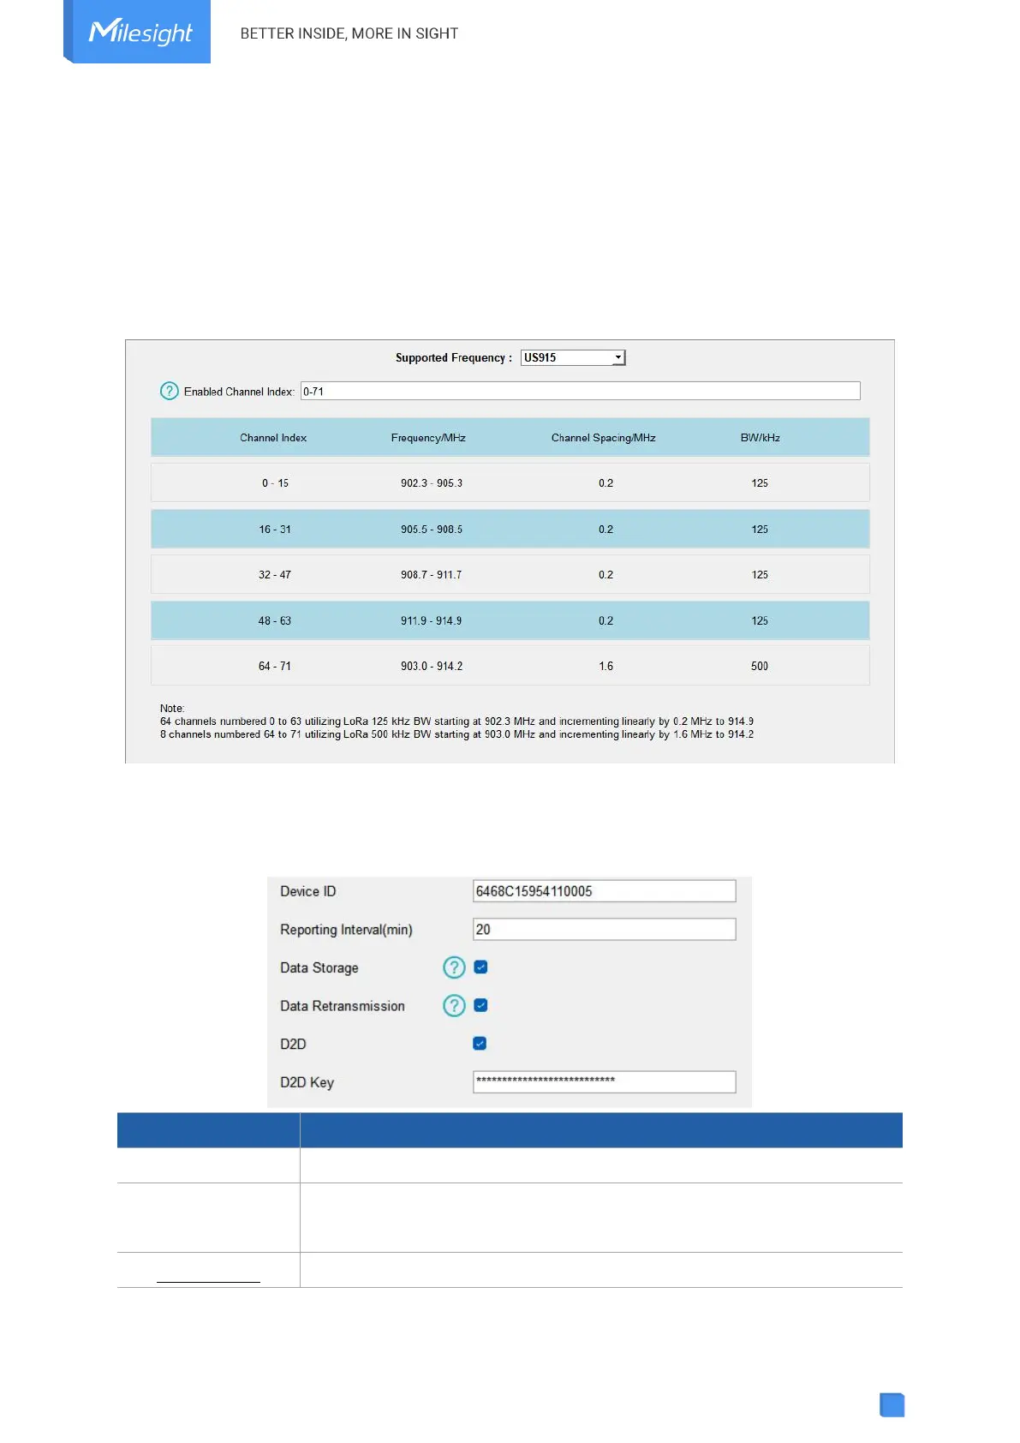Screen dimensions: 1020x1443
Task: Click the Reporting Interval(min) label
Action: tap(346, 930)
